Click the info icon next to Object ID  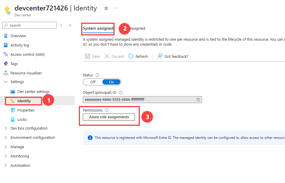[121, 93]
